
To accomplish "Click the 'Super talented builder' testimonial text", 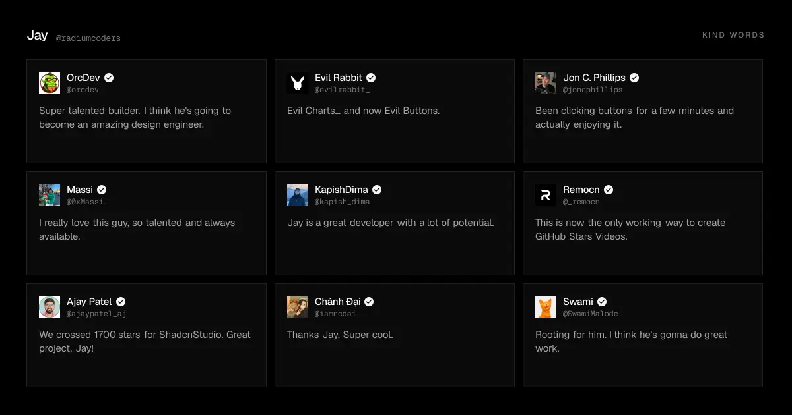I will pyautogui.click(x=135, y=117).
